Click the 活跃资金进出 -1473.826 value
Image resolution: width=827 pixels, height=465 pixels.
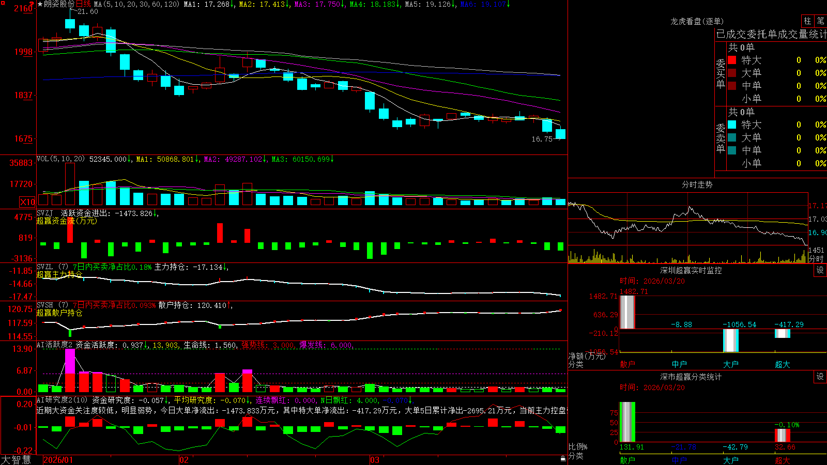coord(110,213)
